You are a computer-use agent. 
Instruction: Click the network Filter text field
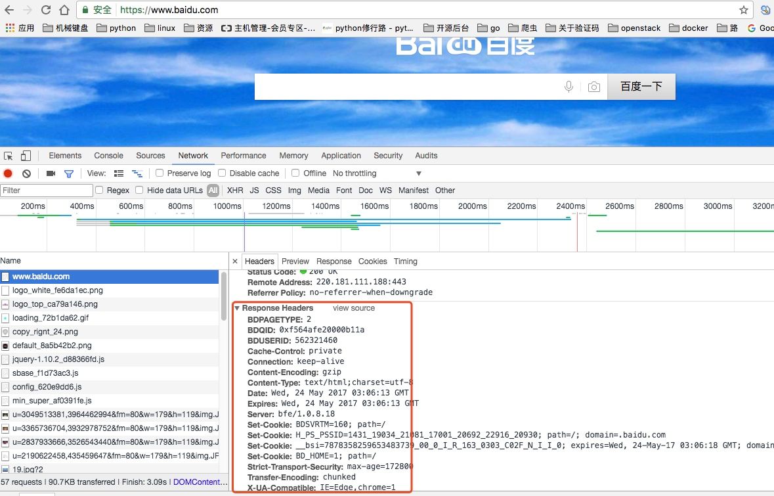pyautogui.click(x=47, y=191)
